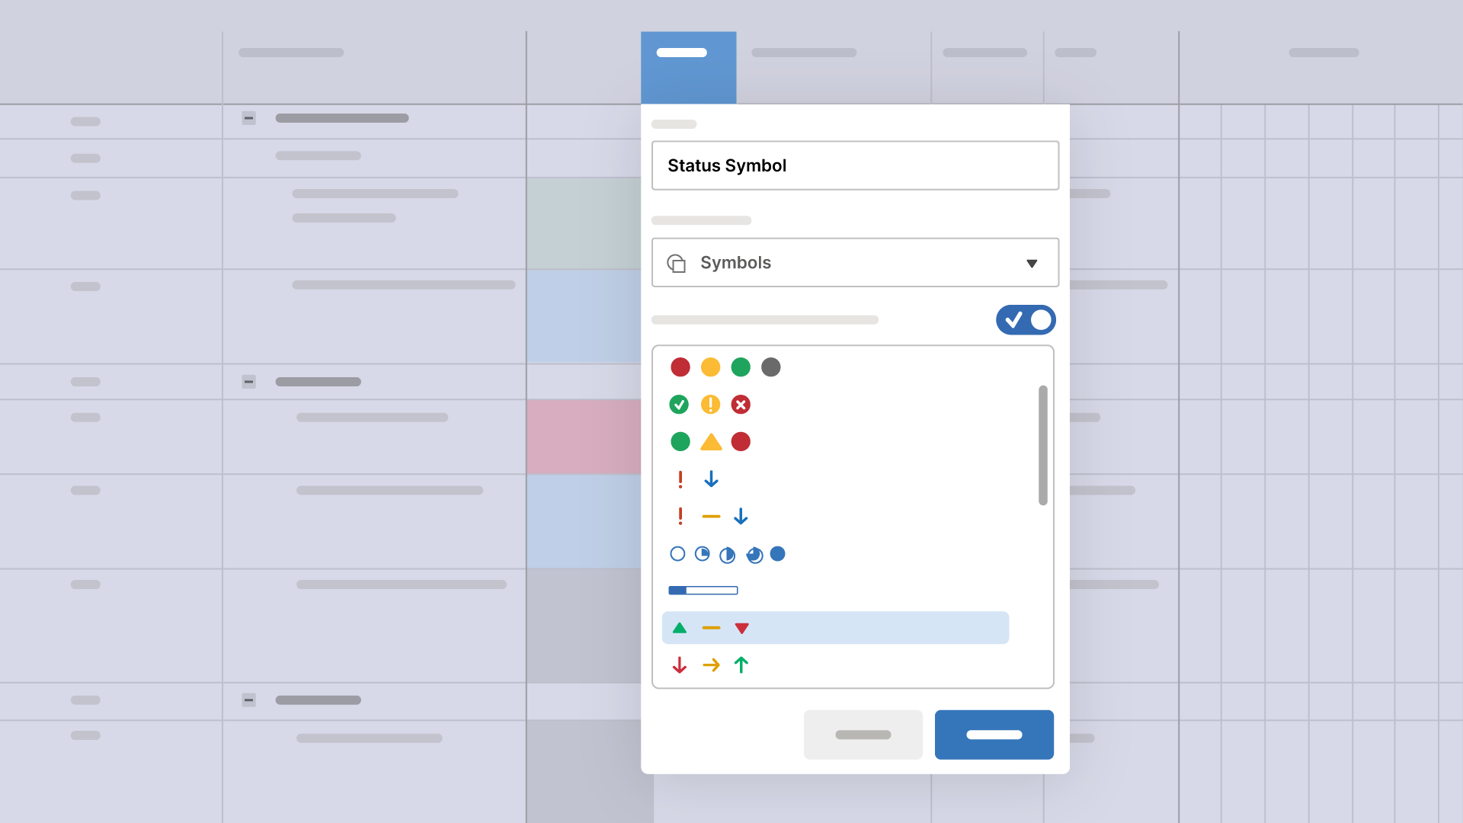
Task: Click the Cancel button
Action: click(862, 735)
